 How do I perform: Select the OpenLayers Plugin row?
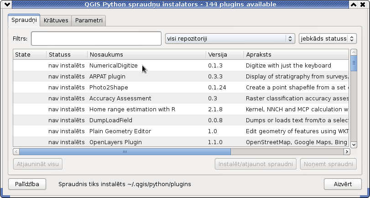click(x=181, y=142)
